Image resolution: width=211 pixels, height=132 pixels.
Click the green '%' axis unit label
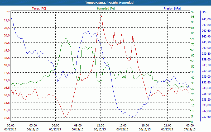193,12
